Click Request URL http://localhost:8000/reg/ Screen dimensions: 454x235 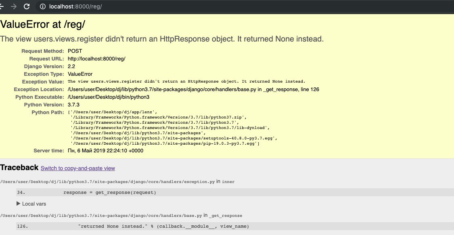tap(96, 59)
